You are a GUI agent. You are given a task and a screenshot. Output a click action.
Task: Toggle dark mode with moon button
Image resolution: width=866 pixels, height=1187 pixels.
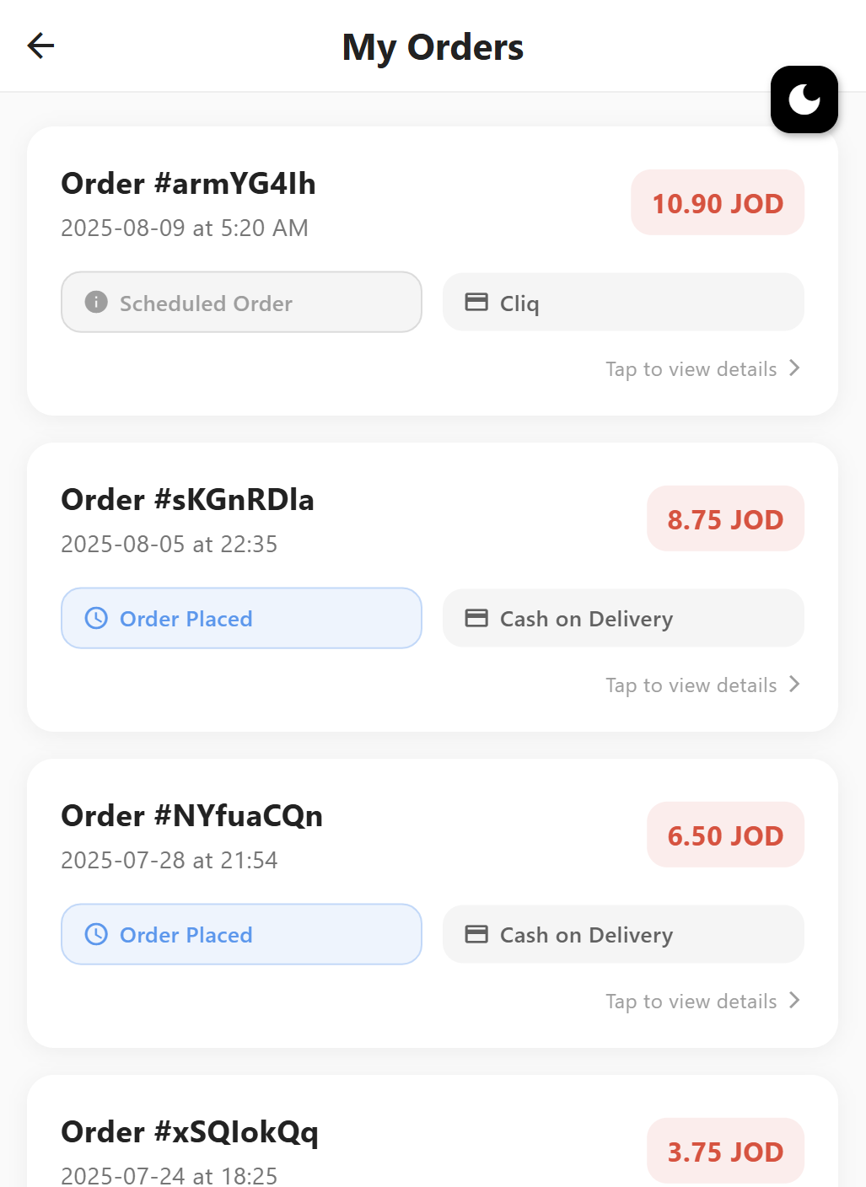click(804, 99)
